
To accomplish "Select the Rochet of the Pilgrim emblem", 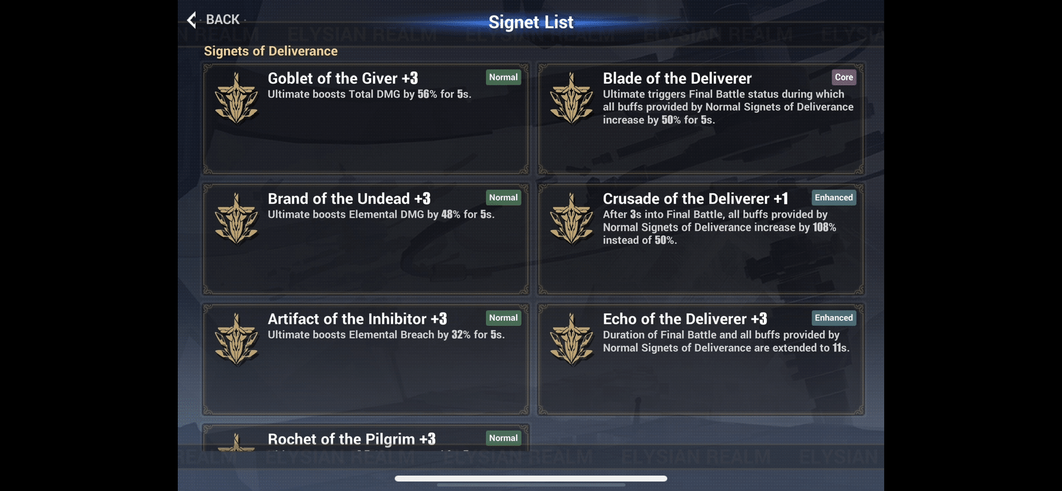I will coord(236,442).
